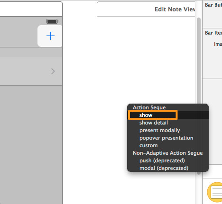Pick 'present modally' segue
Image resolution: width=222 pixels, height=204 pixels.
pos(168,130)
